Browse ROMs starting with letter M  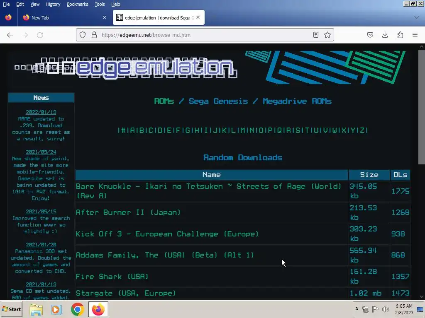click(243, 130)
